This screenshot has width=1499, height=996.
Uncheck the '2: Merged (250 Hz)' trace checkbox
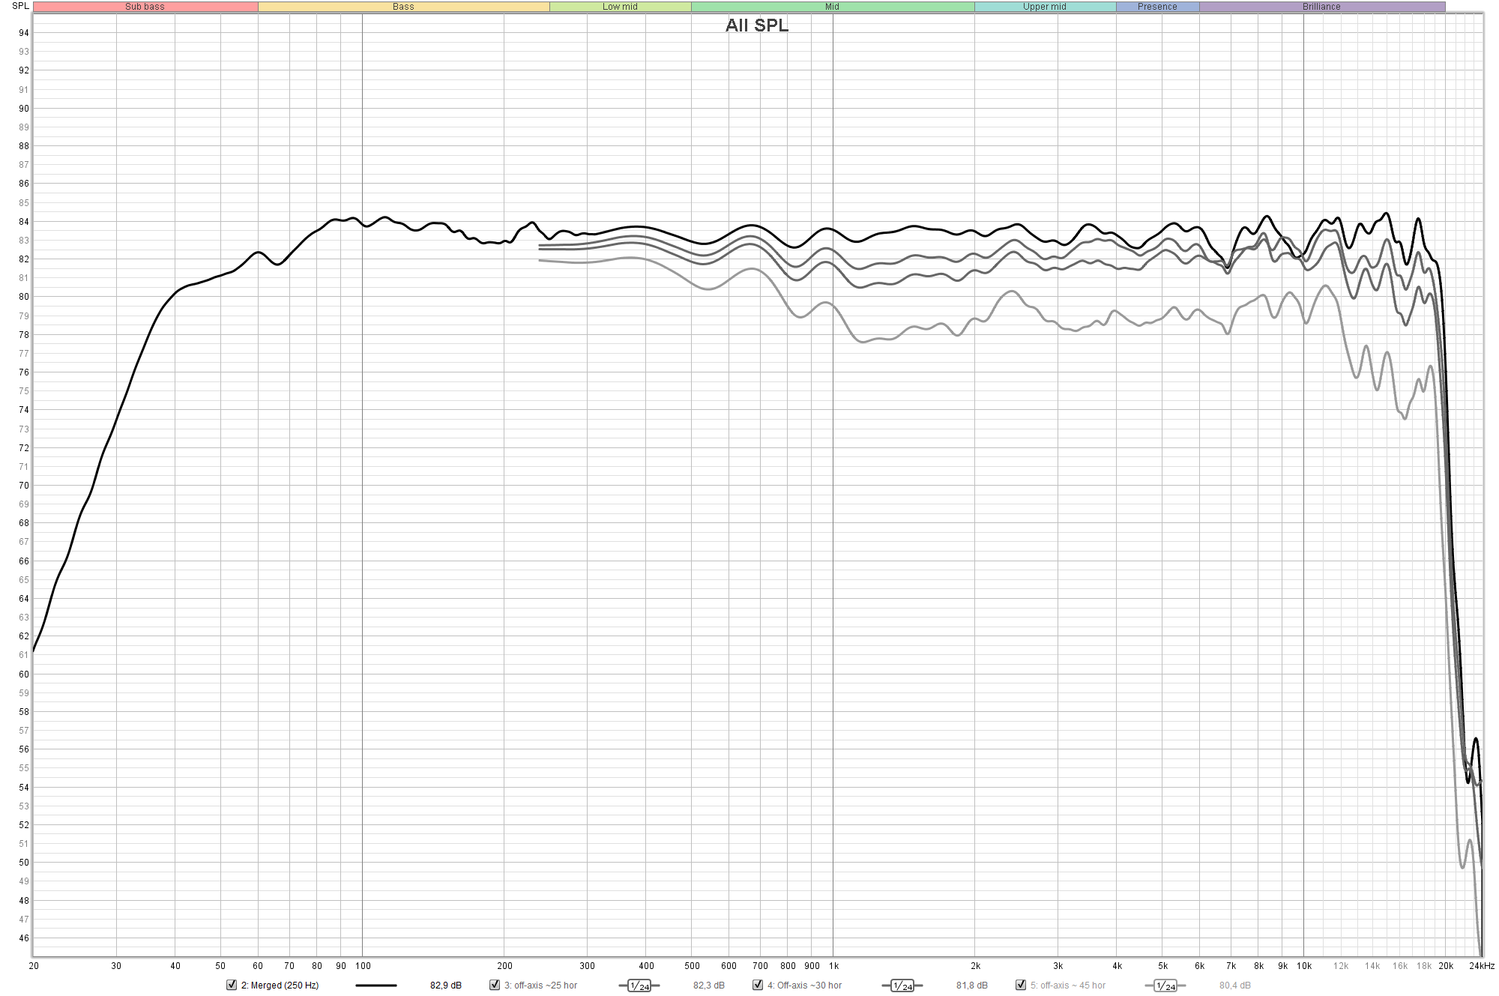tap(232, 985)
